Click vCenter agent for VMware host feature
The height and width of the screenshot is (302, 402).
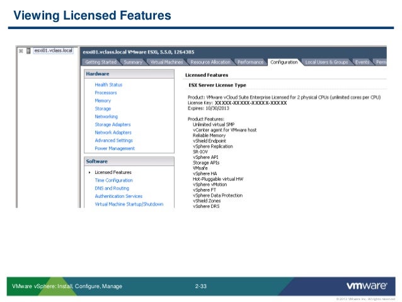(x=224, y=130)
